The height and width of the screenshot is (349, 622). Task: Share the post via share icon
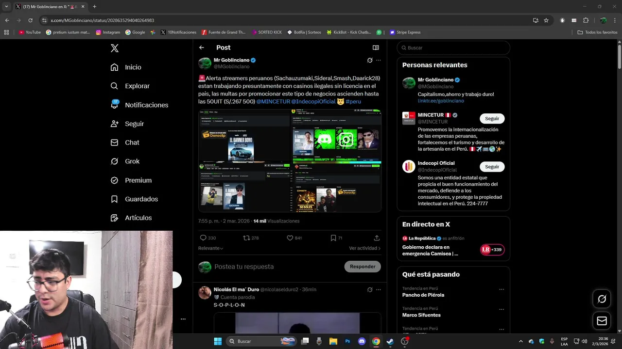pos(377,238)
